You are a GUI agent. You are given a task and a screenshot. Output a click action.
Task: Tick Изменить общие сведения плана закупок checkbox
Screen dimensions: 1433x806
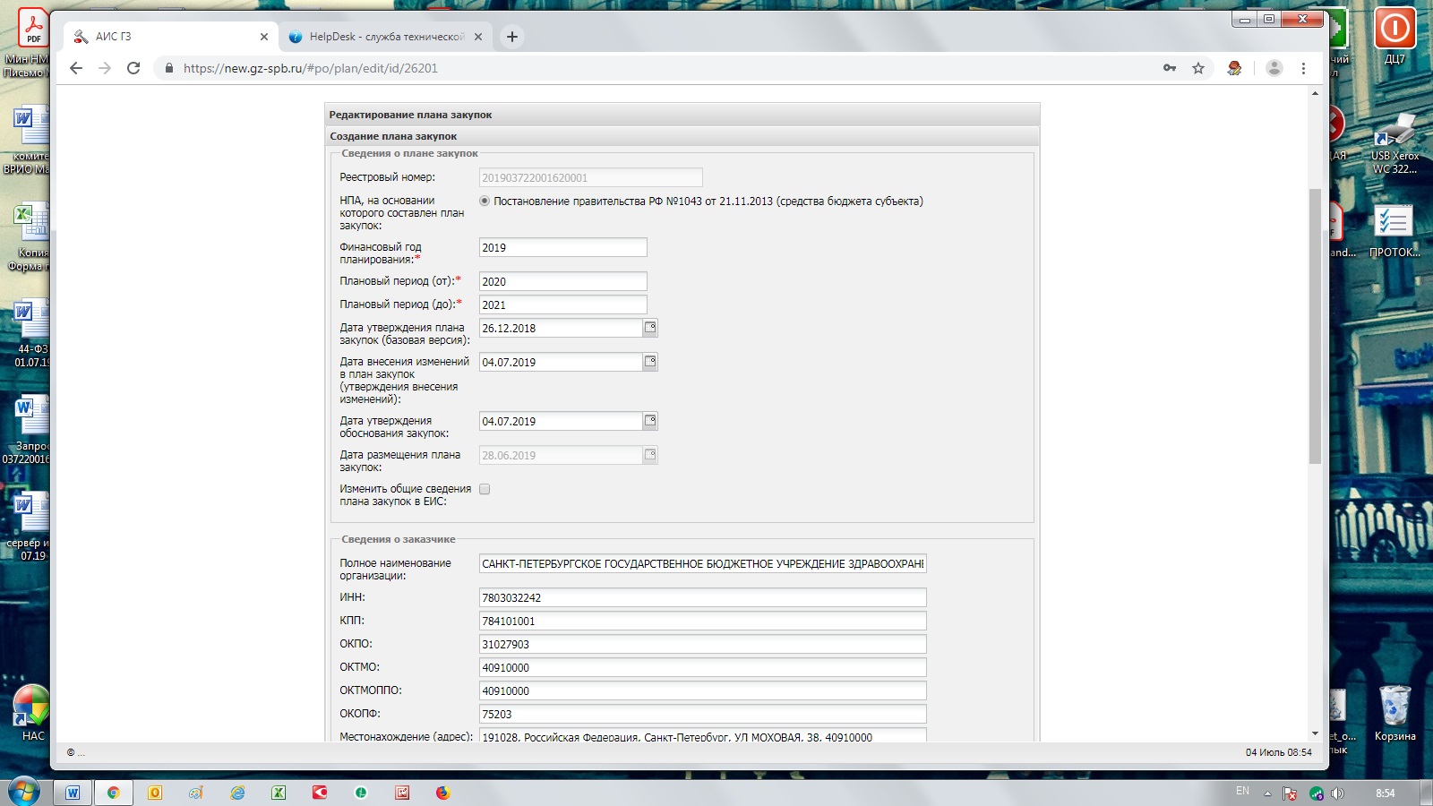tap(485, 489)
